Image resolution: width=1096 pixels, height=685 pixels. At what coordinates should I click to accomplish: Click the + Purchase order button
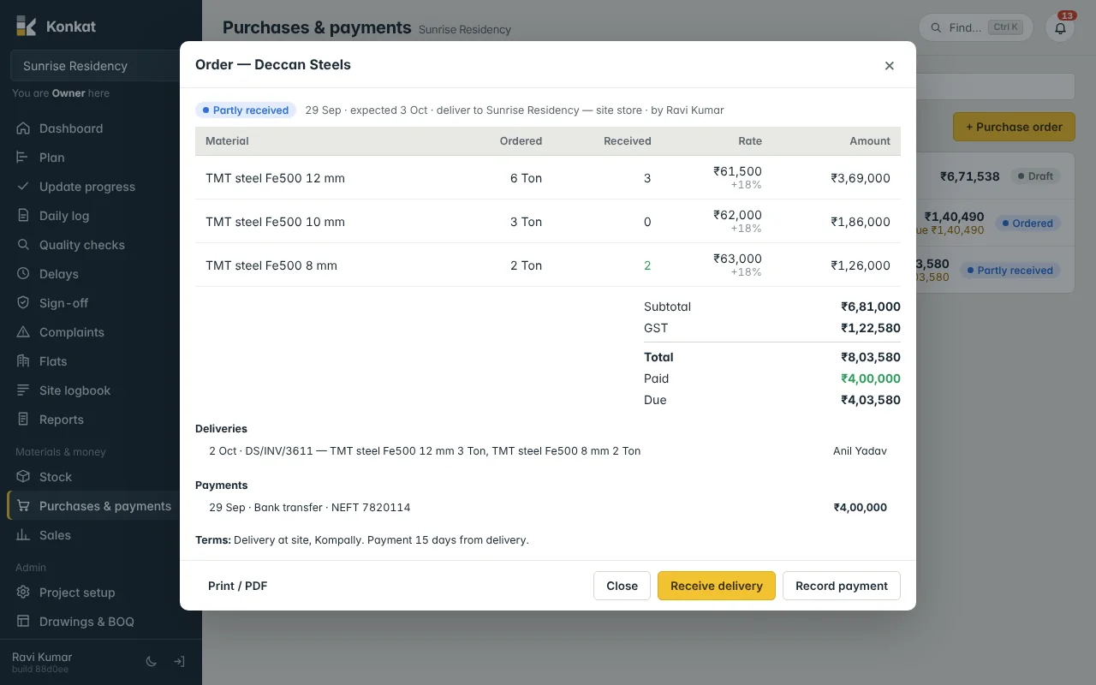pyautogui.click(x=1014, y=127)
